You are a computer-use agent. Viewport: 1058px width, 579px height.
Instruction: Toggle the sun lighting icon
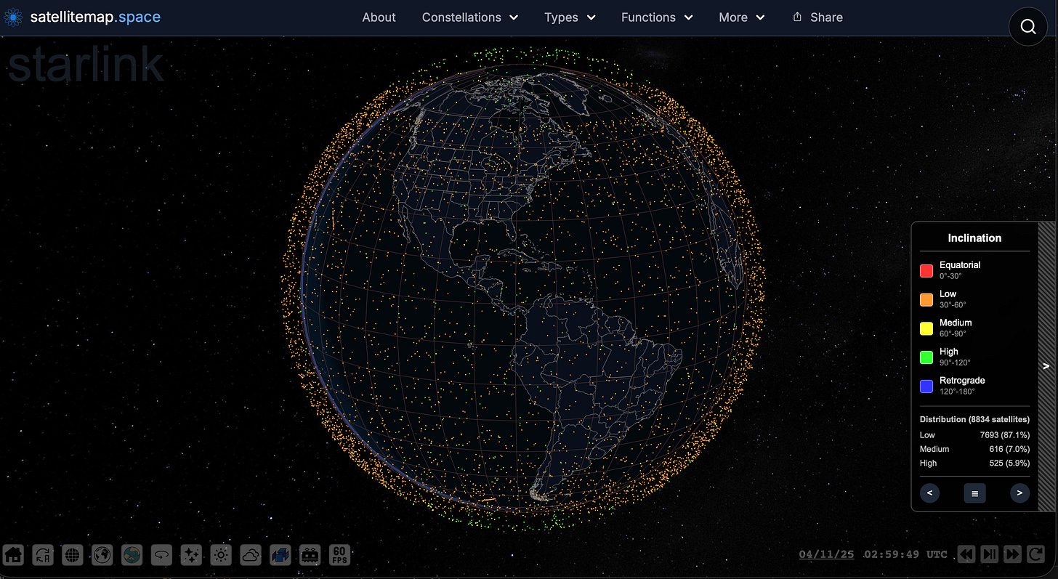(x=221, y=555)
